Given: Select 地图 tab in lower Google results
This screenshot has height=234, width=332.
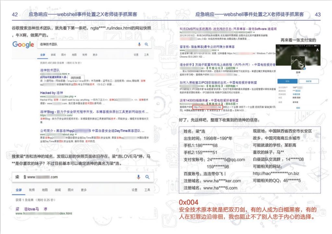Looking at the screenshot, I should [44, 190].
